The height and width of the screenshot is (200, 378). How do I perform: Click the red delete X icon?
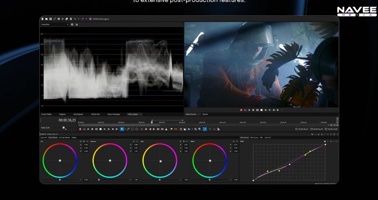point(142,129)
